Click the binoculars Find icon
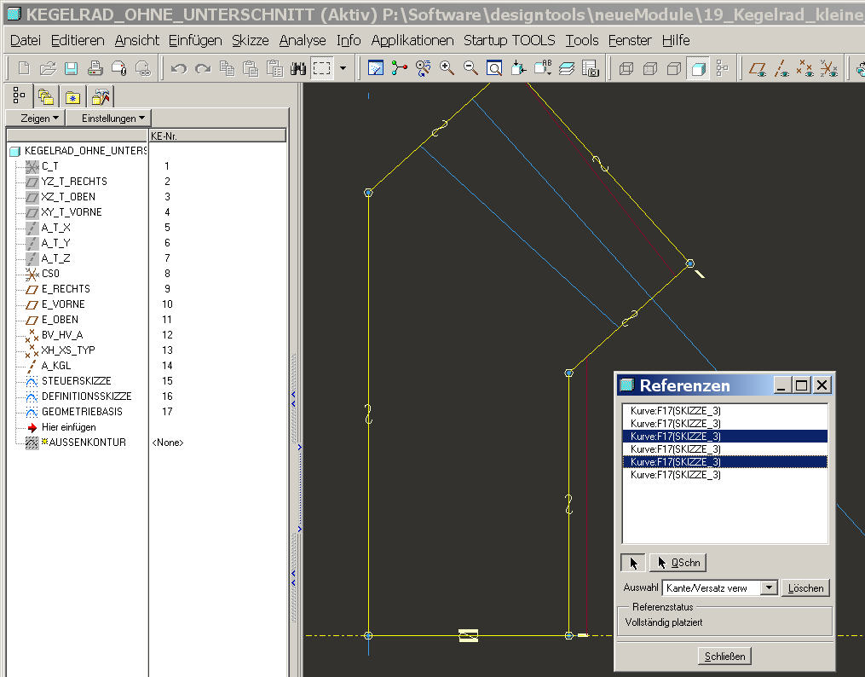The height and width of the screenshot is (677, 865). pyautogui.click(x=298, y=68)
